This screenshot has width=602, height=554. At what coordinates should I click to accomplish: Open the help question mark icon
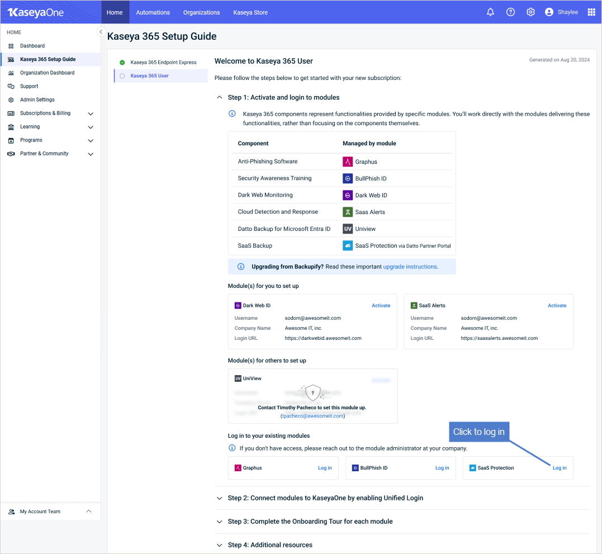pyautogui.click(x=510, y=12)
